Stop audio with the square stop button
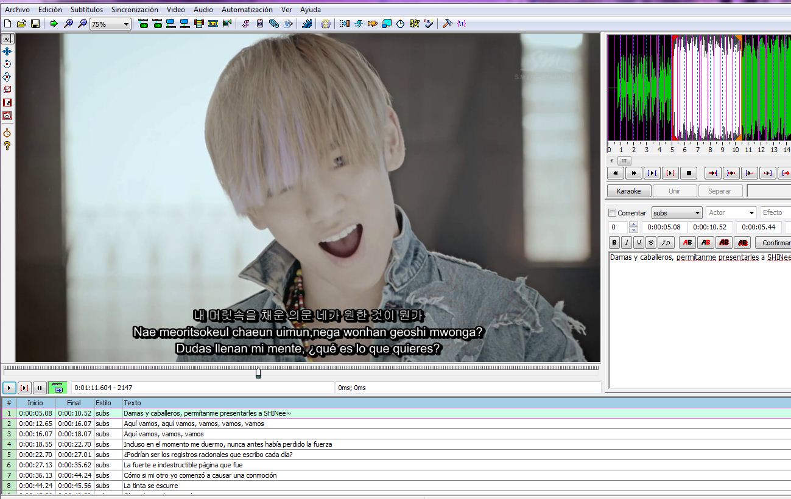The width and height of the screenshot is (791, 499). [688, 173]
